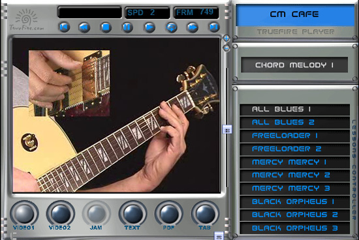
Task: Open the Black Orpheus 3 lesson
Action: [x=294, y=228]
